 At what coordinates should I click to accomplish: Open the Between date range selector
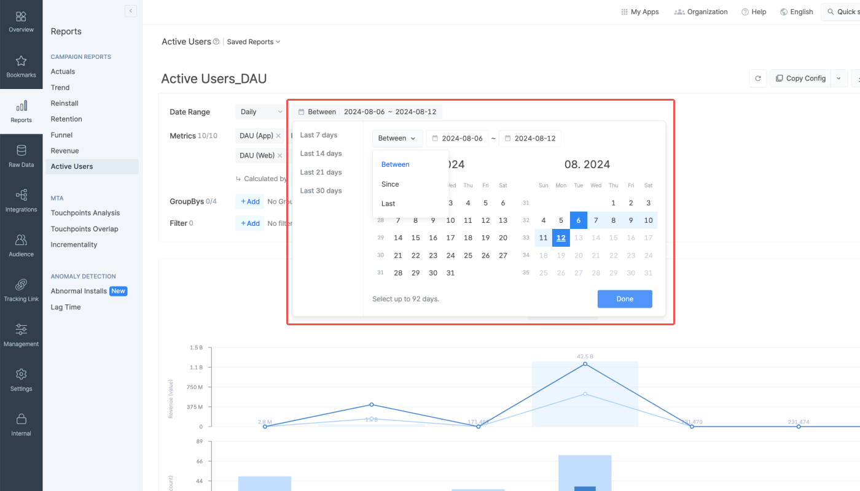click(x=367, y=112)
